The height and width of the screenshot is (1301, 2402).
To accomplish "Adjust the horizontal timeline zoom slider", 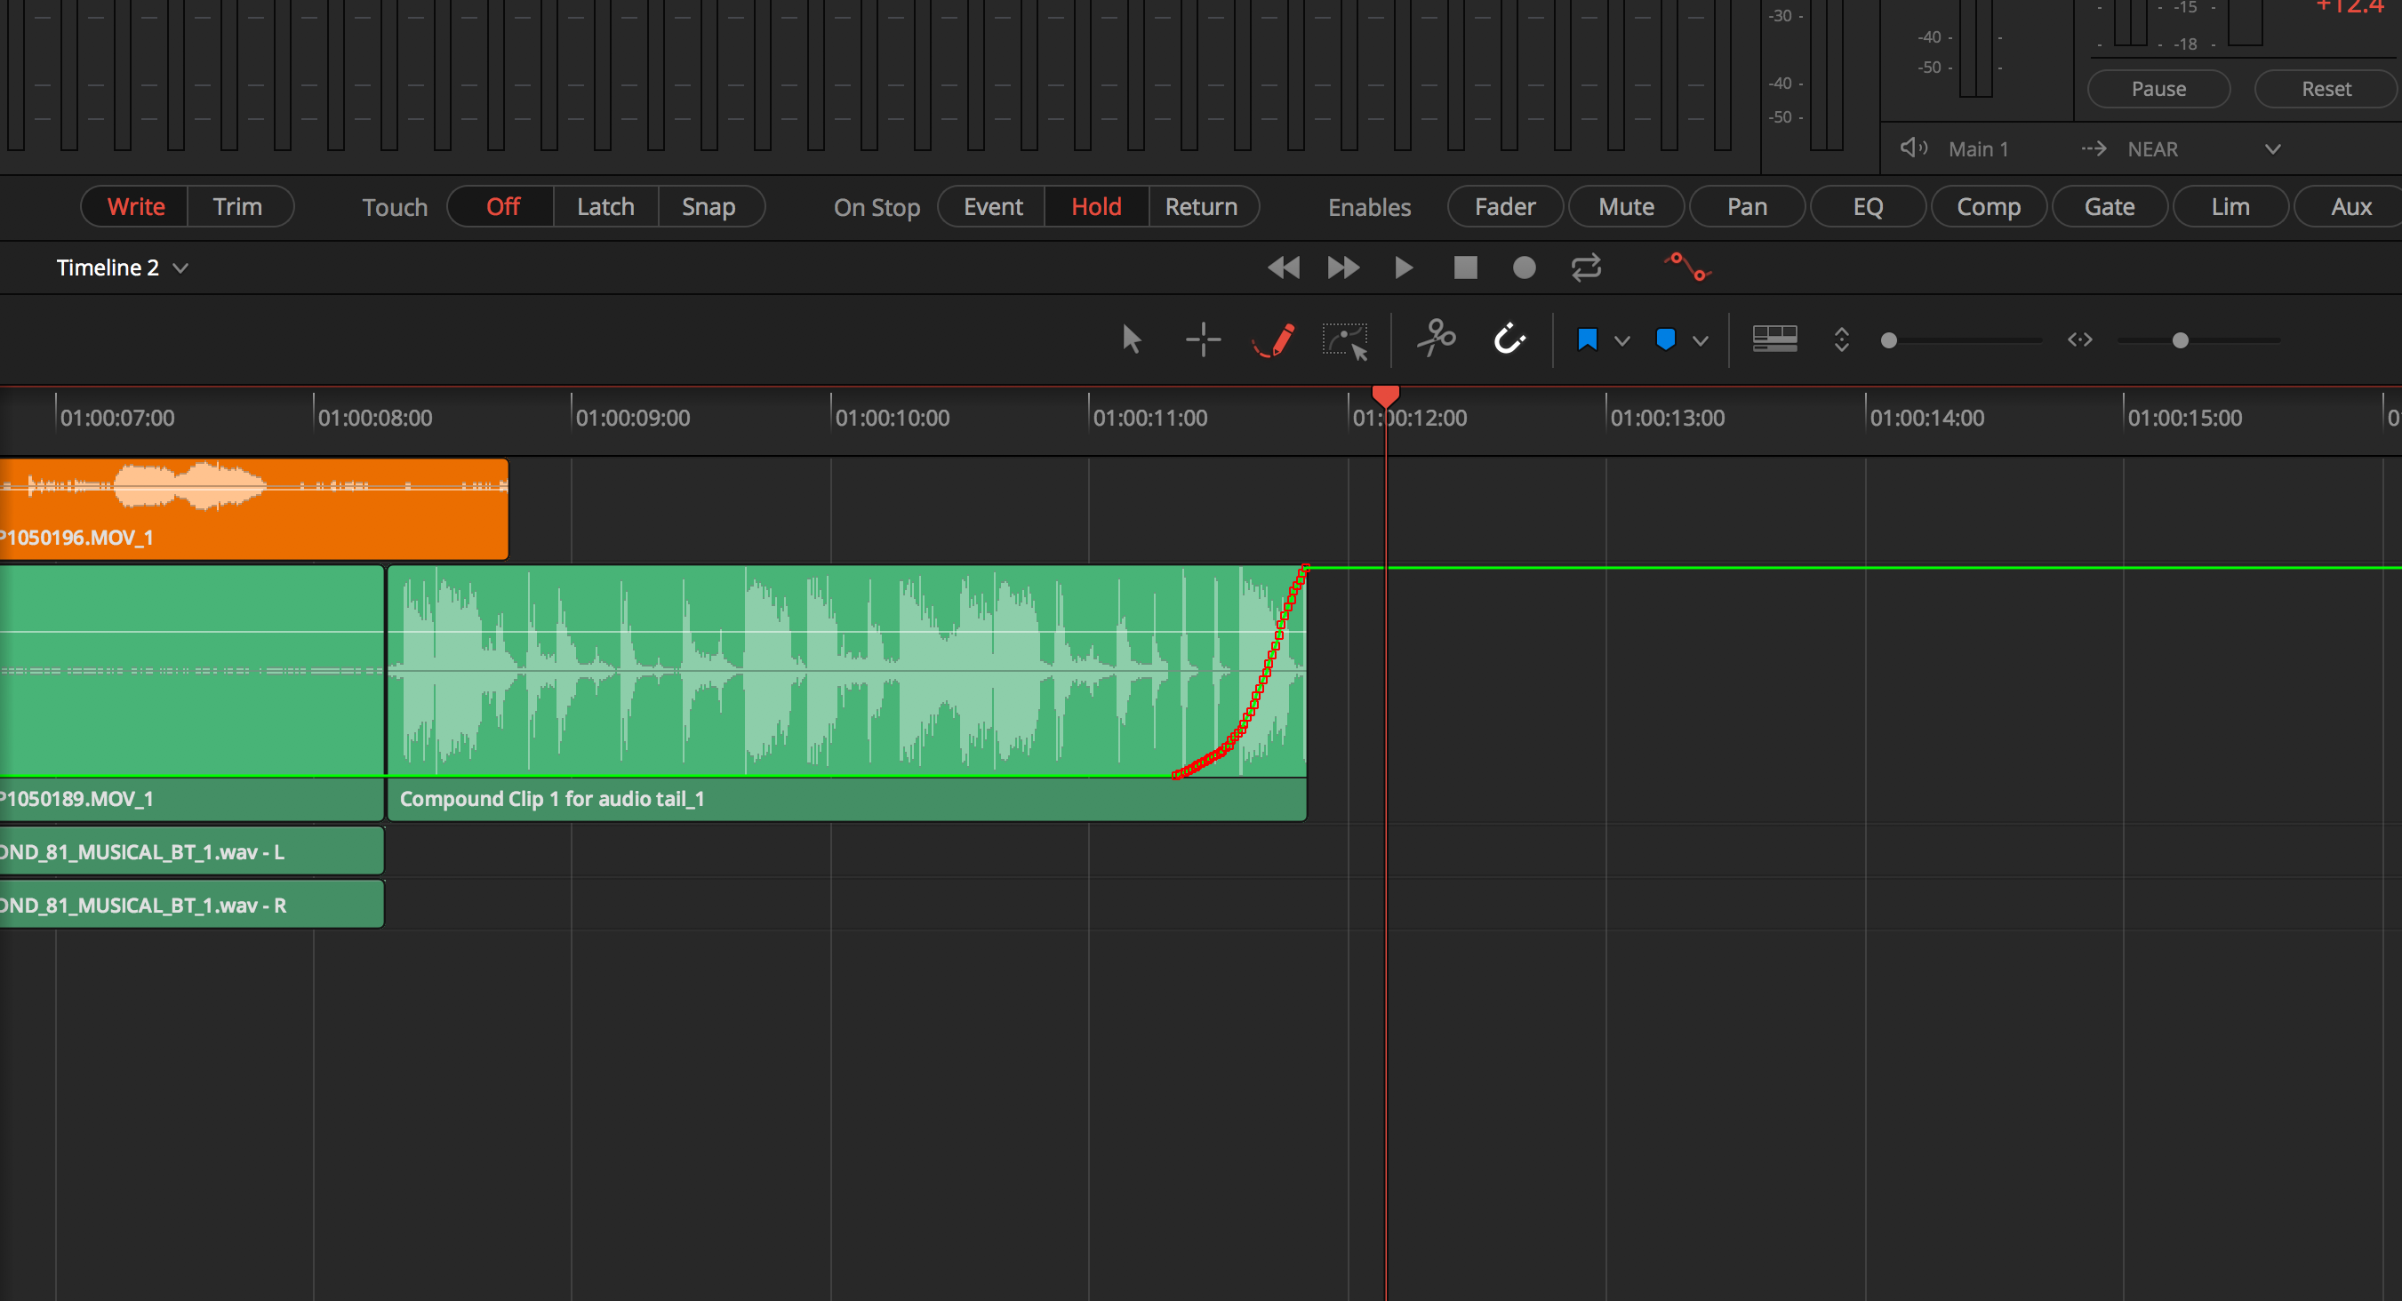I will 2180,341.
